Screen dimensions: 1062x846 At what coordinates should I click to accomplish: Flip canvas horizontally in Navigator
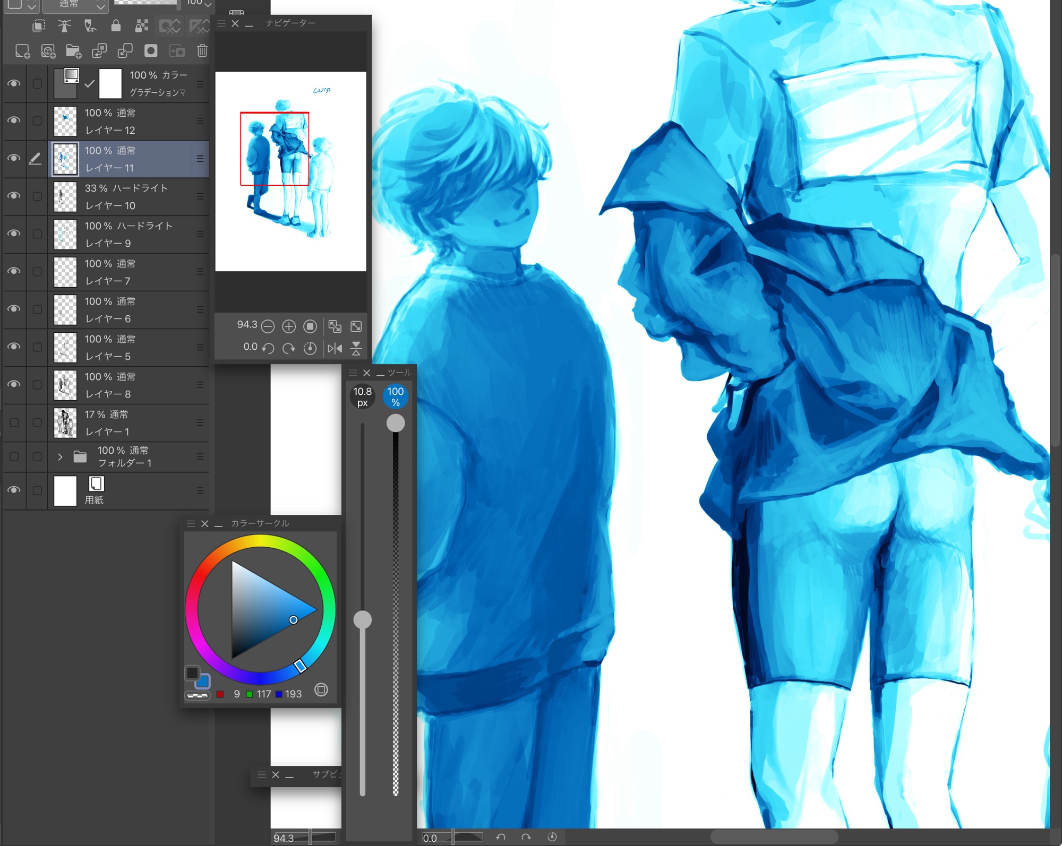[x=335, y=349]
